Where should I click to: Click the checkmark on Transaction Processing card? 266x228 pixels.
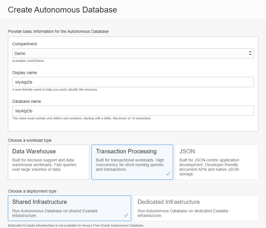click(x=168, y=173)
